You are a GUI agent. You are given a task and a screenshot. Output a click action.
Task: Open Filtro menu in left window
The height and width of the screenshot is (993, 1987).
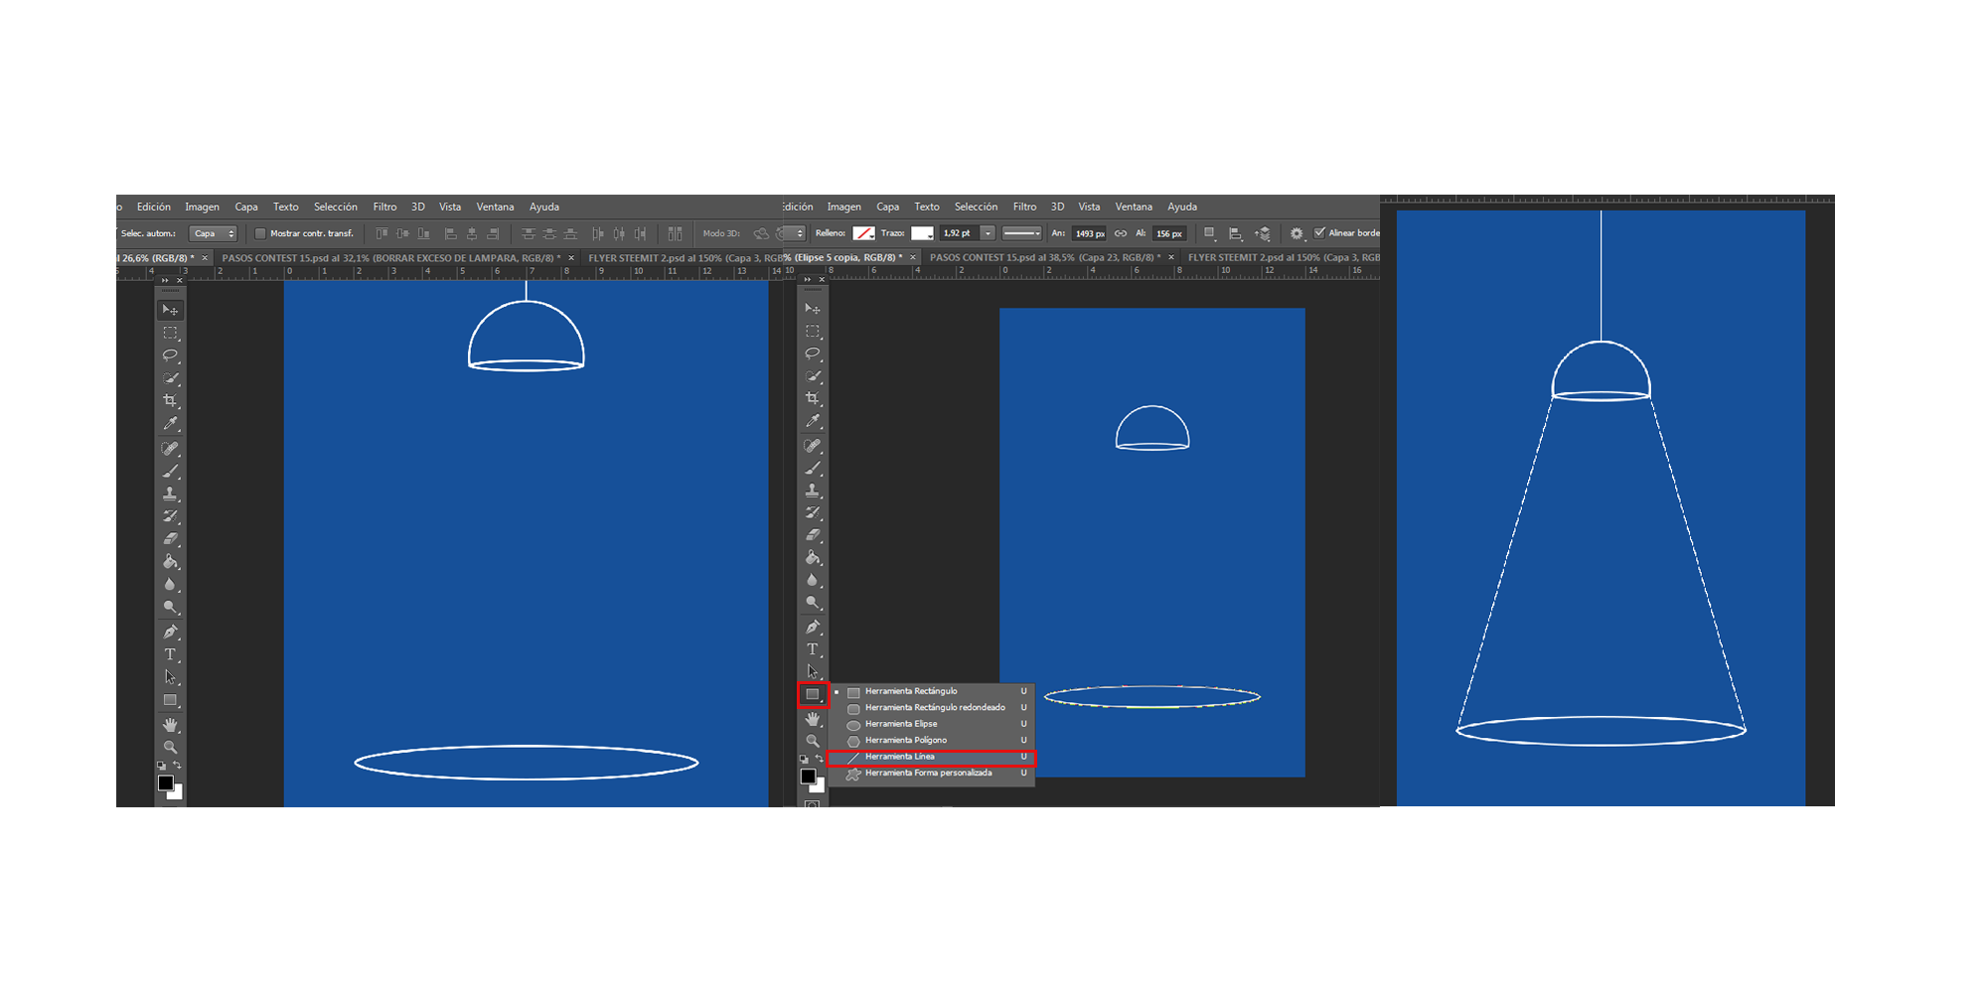point(384,207)
